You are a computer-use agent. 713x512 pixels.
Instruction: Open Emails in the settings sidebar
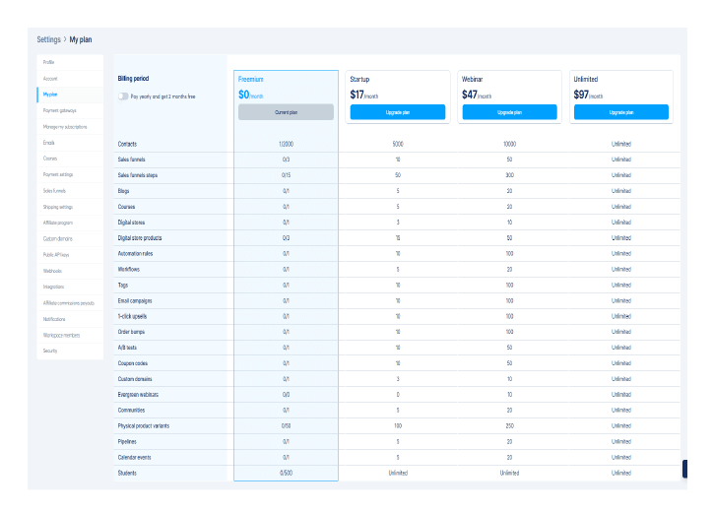(70, 143)
